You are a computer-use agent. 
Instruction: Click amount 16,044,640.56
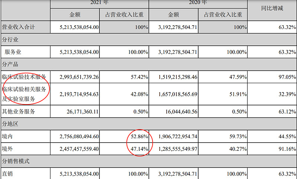[181, 112]
